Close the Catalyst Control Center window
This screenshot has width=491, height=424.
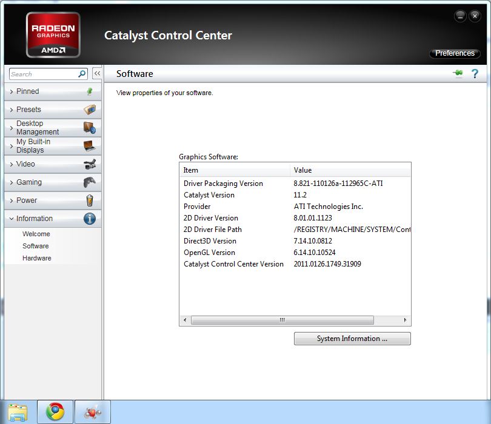[x=475, y=16]
